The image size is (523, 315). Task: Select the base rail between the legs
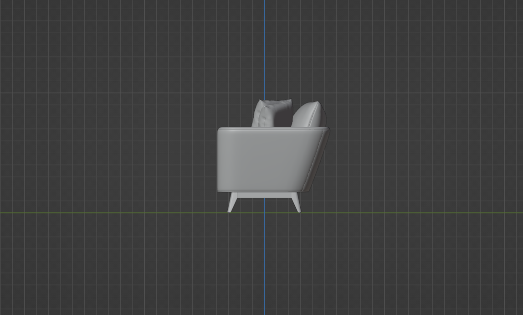264,195
